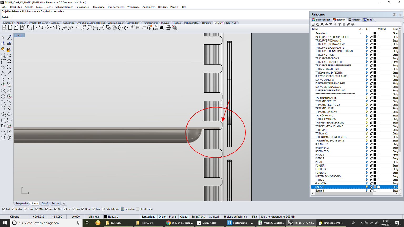Click the black render sphere icon
Viewport: 404px width, 227px height.
click(161, 28)
